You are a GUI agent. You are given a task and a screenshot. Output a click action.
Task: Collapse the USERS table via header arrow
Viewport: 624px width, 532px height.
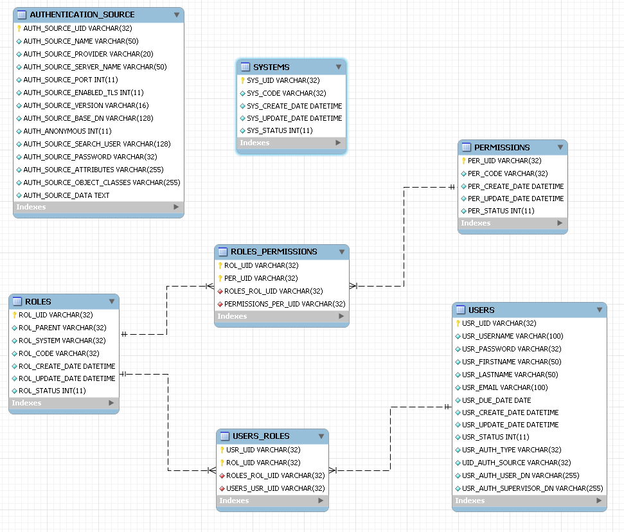click(x=599, y=310)
